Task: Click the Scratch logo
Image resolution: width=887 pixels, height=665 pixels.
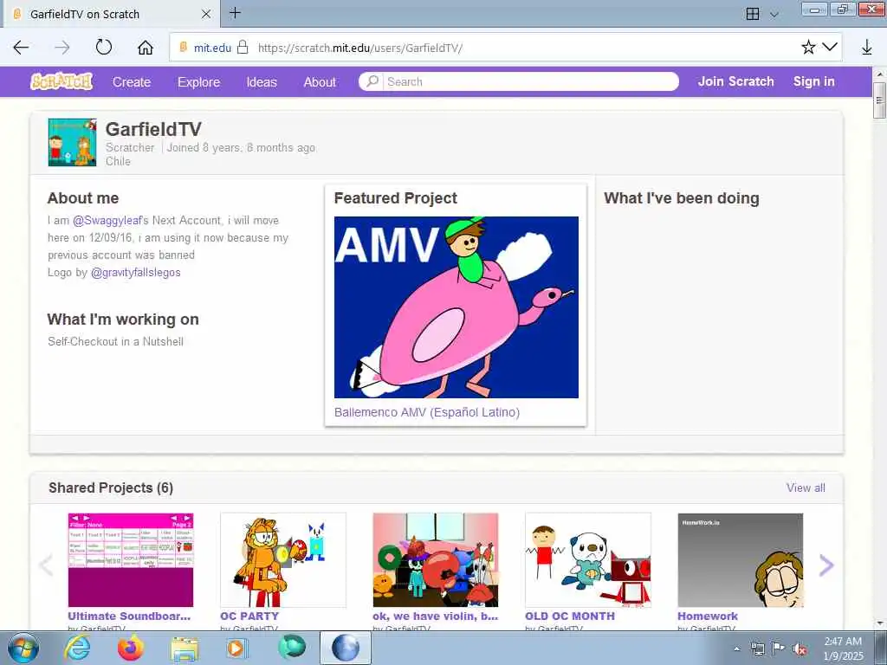Action: (x=62, y=81)
